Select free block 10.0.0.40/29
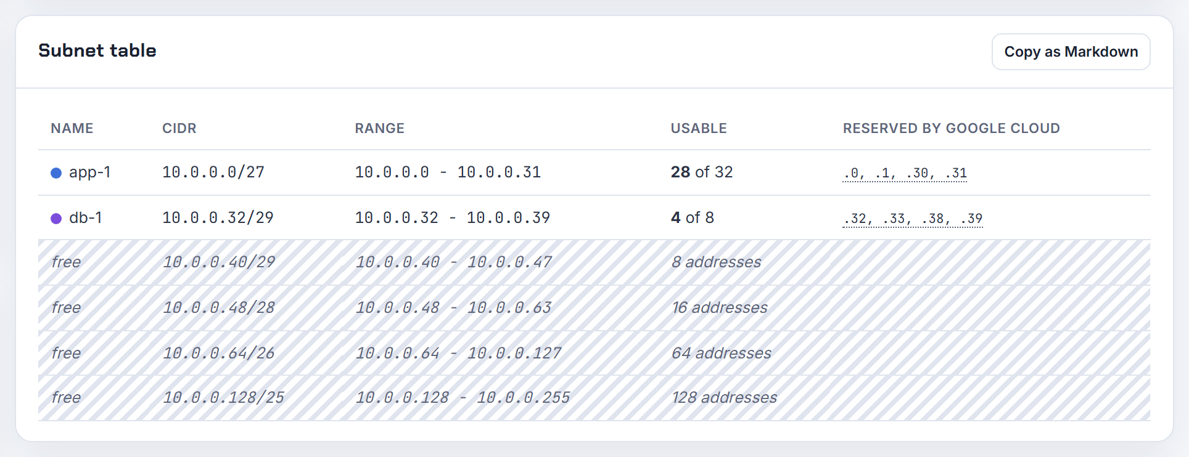Viewport: 1189px width, 457px height. click(x=219, y=262)
